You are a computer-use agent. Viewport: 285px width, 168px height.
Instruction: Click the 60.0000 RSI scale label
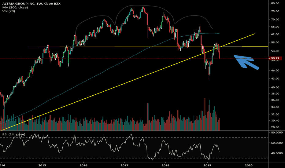277,143
